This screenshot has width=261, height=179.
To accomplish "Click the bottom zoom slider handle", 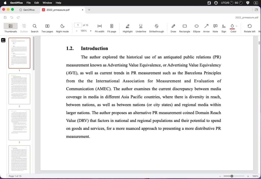I will [x=232, y=176].
